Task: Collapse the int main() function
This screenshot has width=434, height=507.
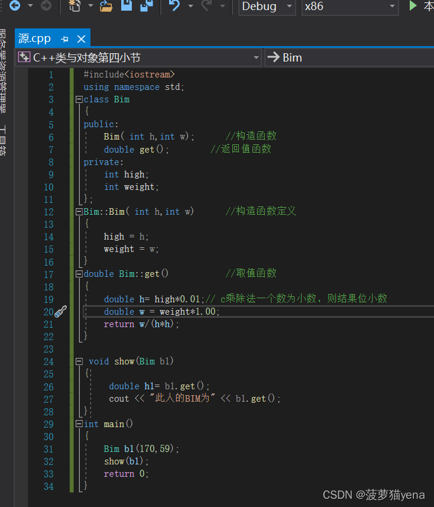Action: [79, 424]
